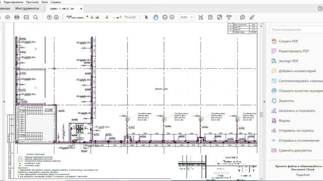This screenshot has height=181, width=323.
Task: Open the Справка menu
Action: pyautogui.click(x=56, y=2)
